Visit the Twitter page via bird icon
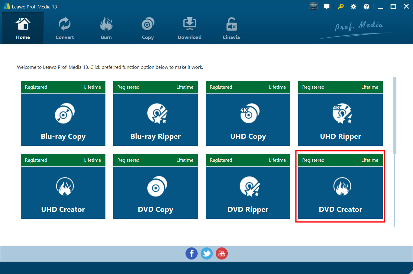413x274 pixels. coord(207,253)
